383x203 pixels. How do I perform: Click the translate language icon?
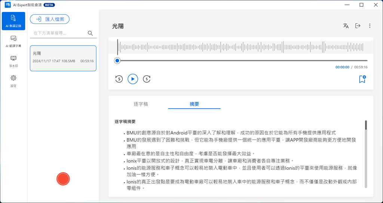[x=346, y=26]
